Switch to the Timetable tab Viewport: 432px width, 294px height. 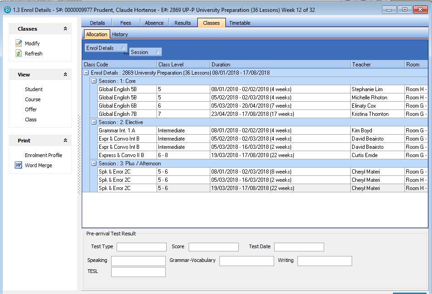pyautogui.click(x=240, y=23)
